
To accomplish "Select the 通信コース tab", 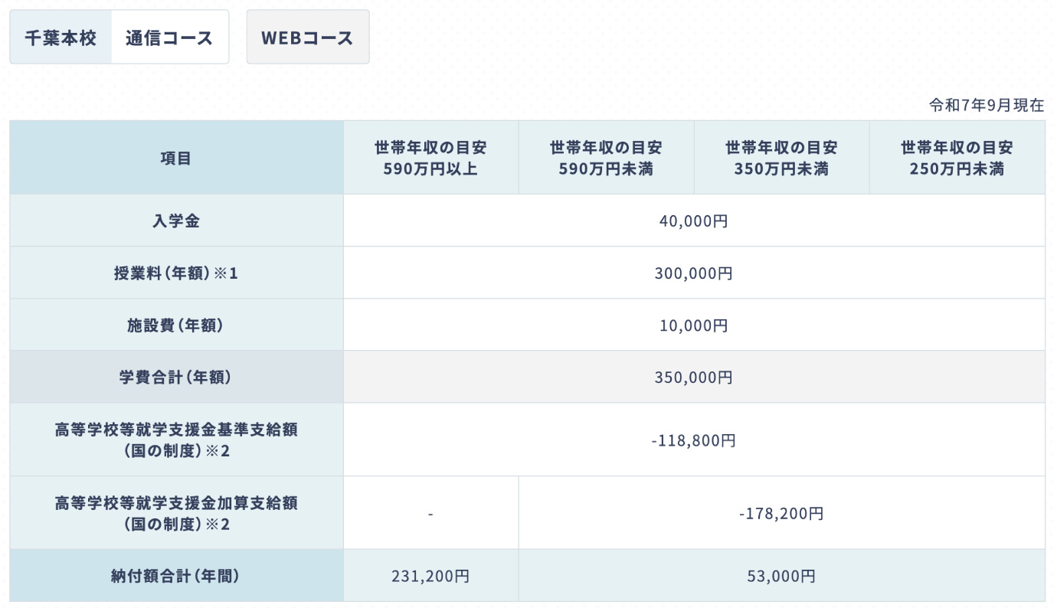I will pos(169,38).
